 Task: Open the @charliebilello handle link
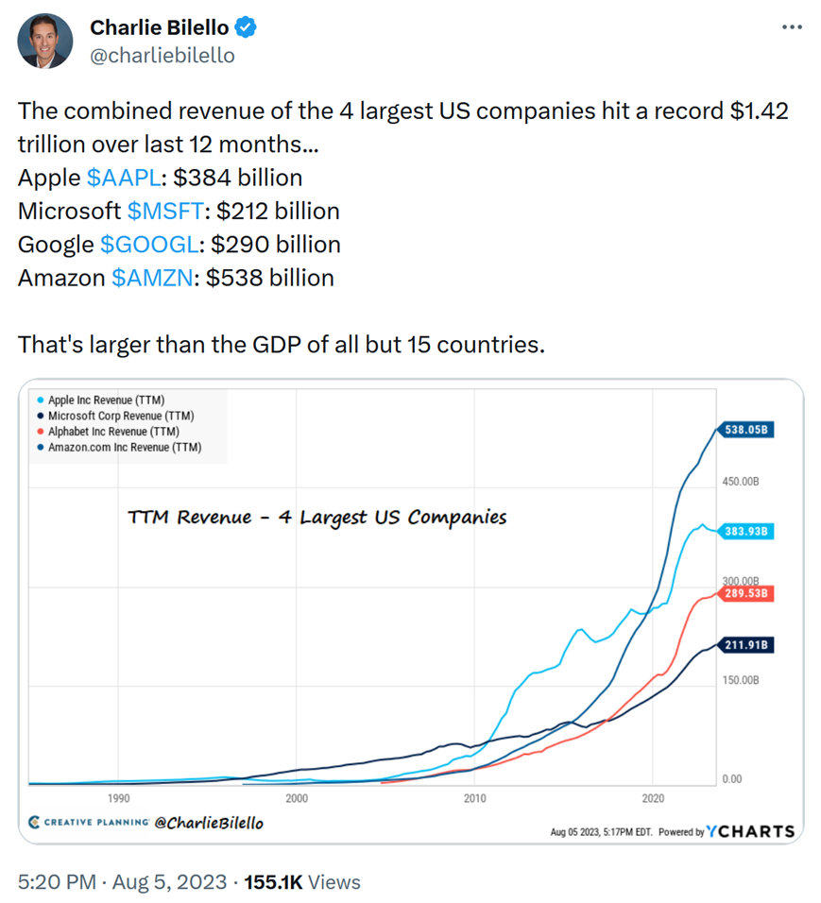click(x=162, y=56)
